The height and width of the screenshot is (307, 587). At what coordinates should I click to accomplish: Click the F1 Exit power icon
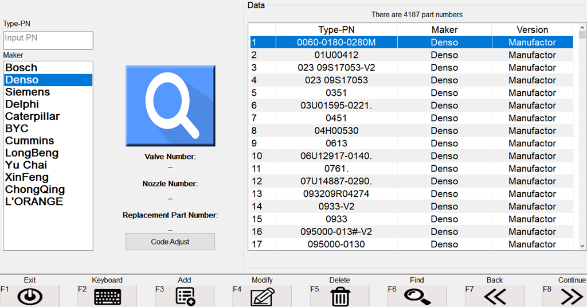tap(30, 296)
